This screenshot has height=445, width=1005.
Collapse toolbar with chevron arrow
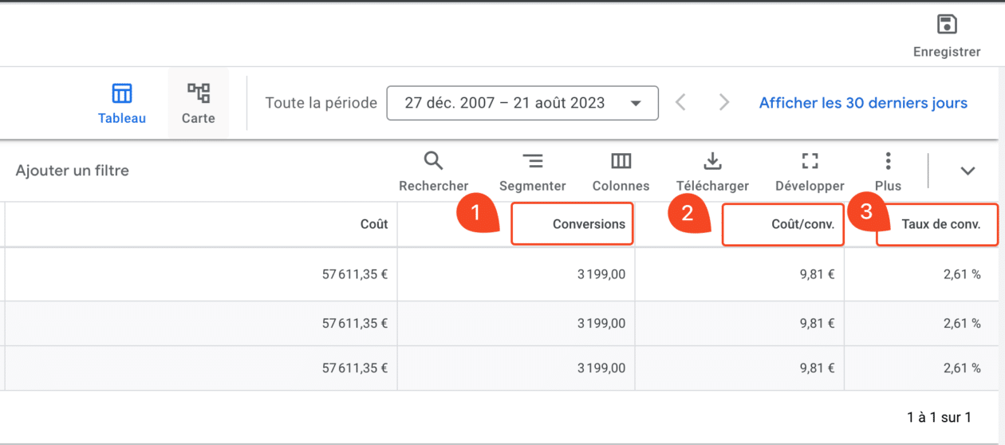(x=968, y=171)
